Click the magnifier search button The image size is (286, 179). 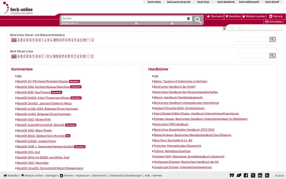pyautogui.click(x=198, y=20)
